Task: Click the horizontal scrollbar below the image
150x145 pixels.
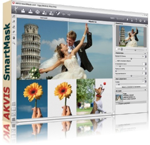Action: pyautogui.click(x=65, y=118)
